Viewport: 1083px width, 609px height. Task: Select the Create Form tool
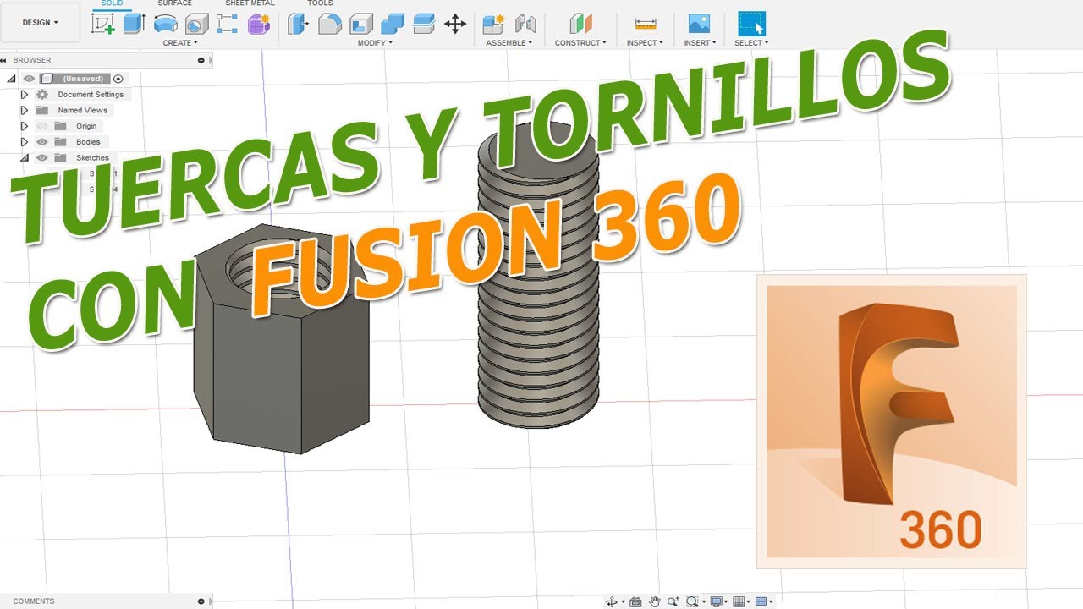pos(258,24)
